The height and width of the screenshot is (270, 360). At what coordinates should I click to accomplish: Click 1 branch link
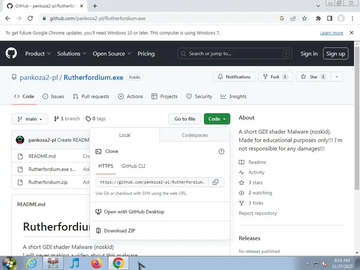click(67, 119)
